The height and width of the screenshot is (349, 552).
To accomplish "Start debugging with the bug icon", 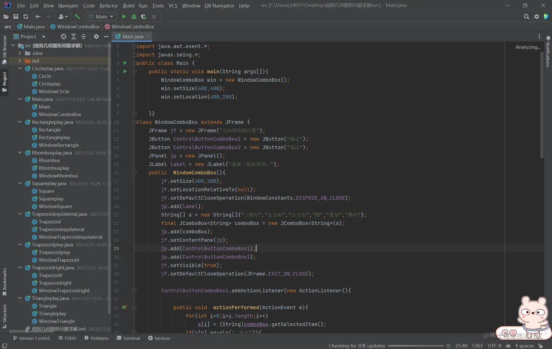I will point(134,16).
